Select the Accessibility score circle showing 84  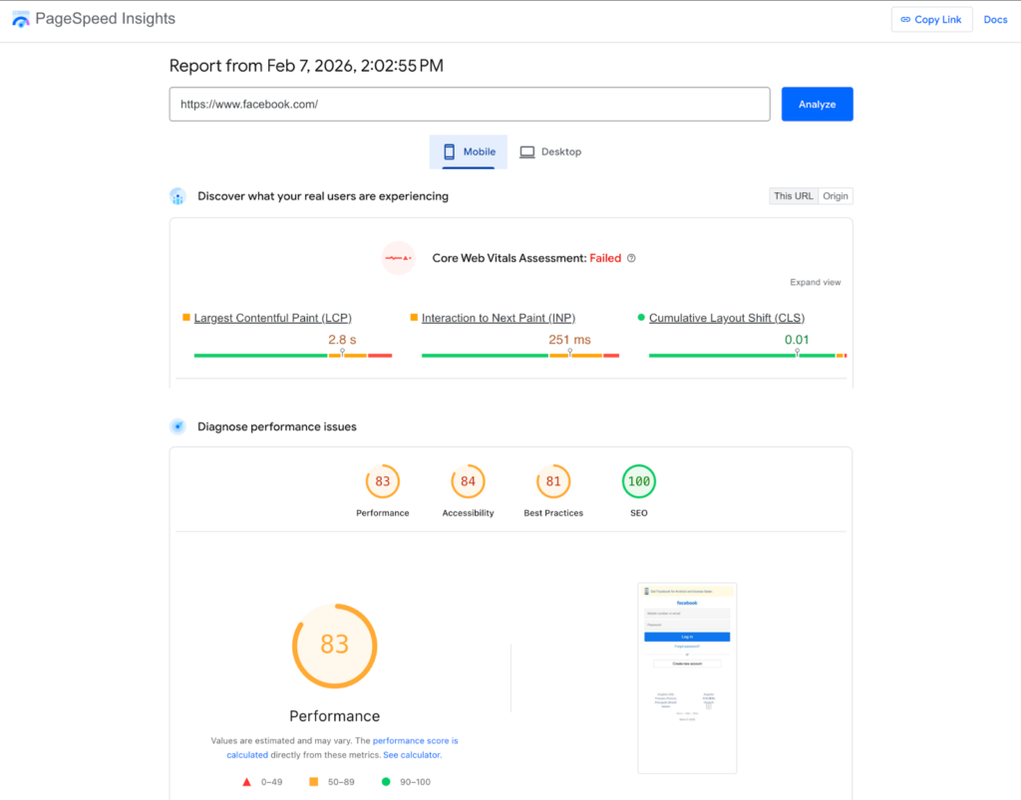tap(468, 481)
